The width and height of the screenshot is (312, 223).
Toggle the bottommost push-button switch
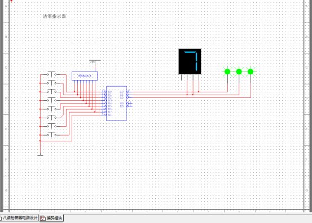click(x=51, y=135)
